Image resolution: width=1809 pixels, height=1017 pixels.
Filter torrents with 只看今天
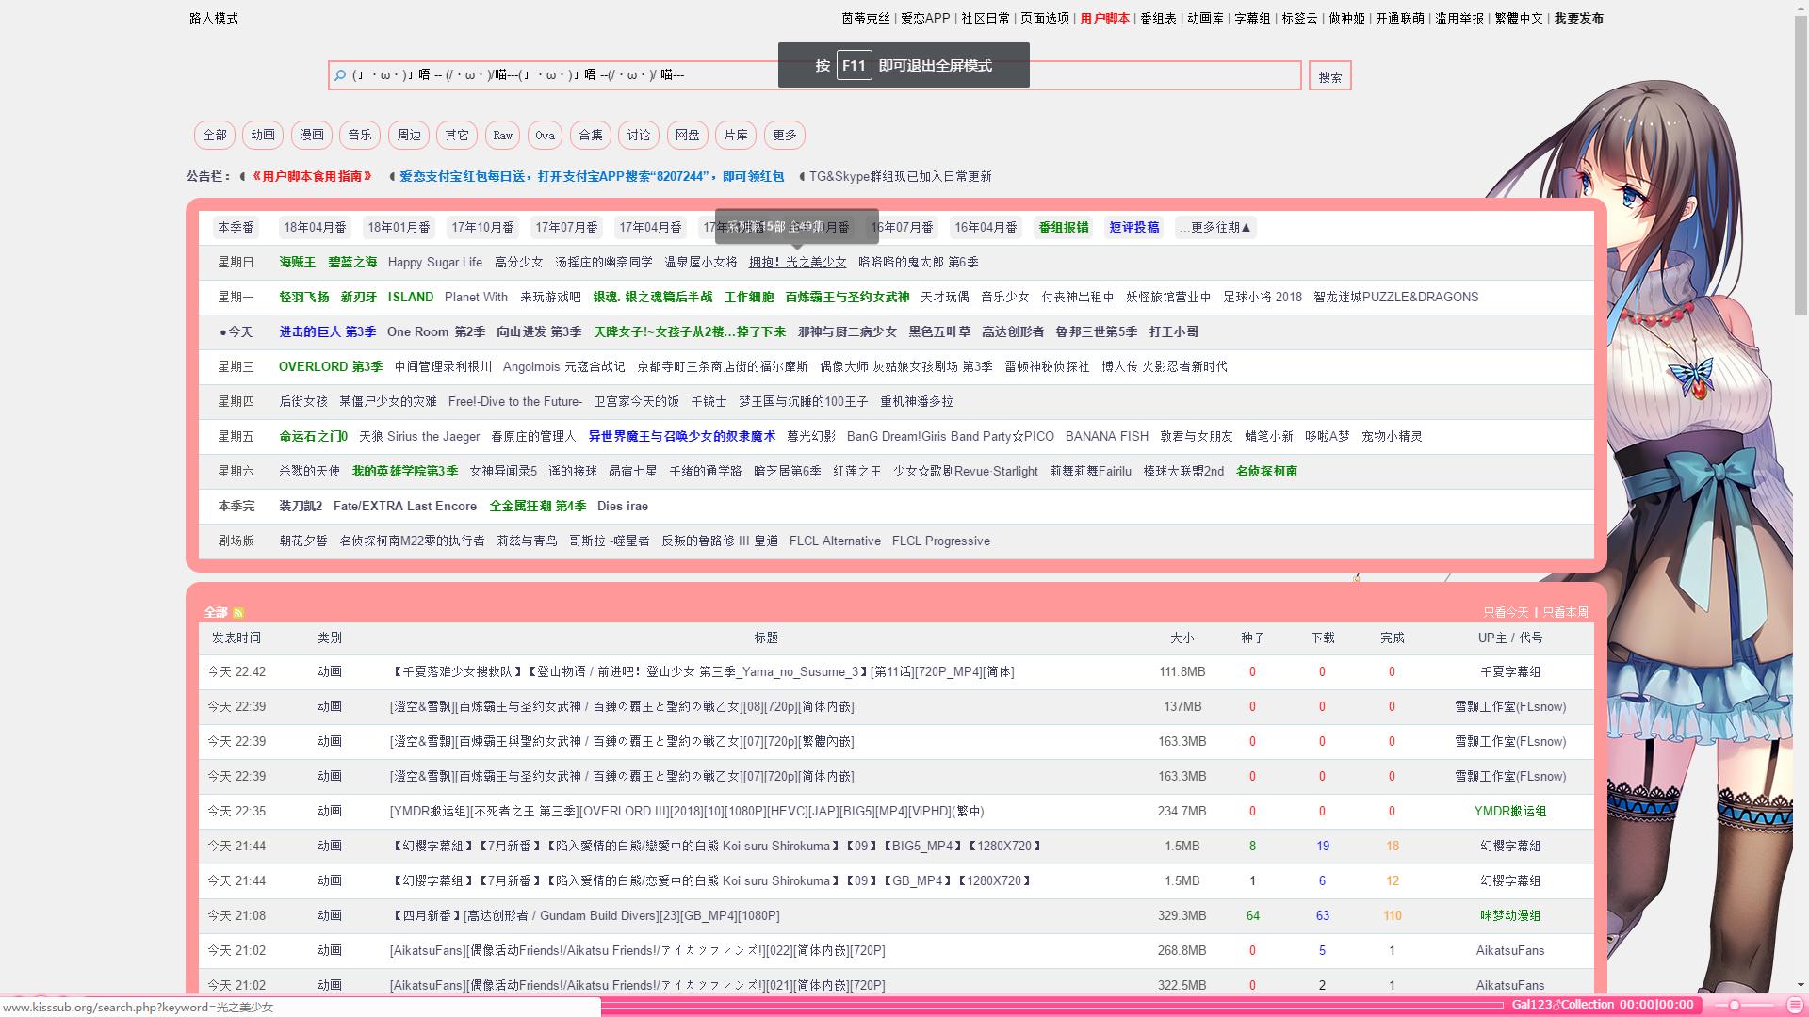tap(1506, 612)
